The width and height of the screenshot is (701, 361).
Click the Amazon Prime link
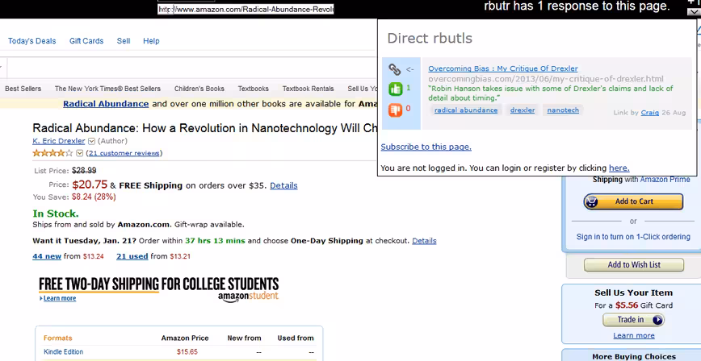[x=665, y=180]
